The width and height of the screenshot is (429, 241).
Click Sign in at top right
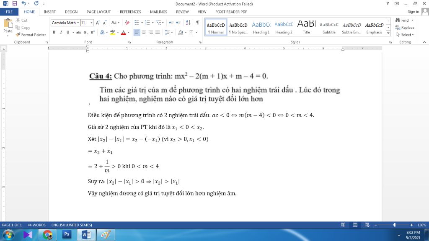coord(413,11)
